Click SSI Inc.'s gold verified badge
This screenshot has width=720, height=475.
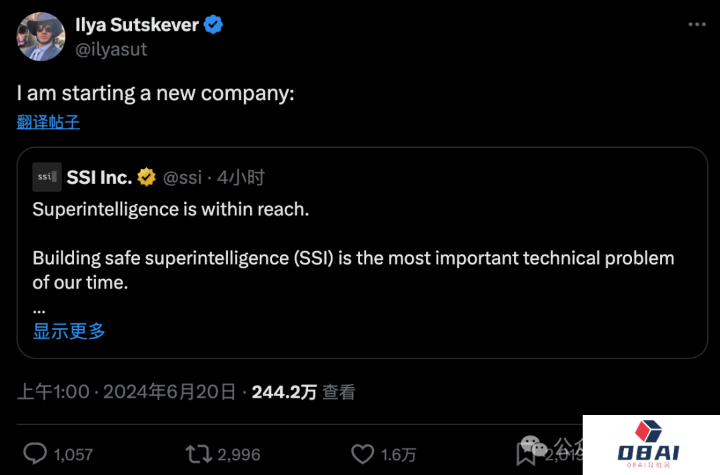point(147,177)
